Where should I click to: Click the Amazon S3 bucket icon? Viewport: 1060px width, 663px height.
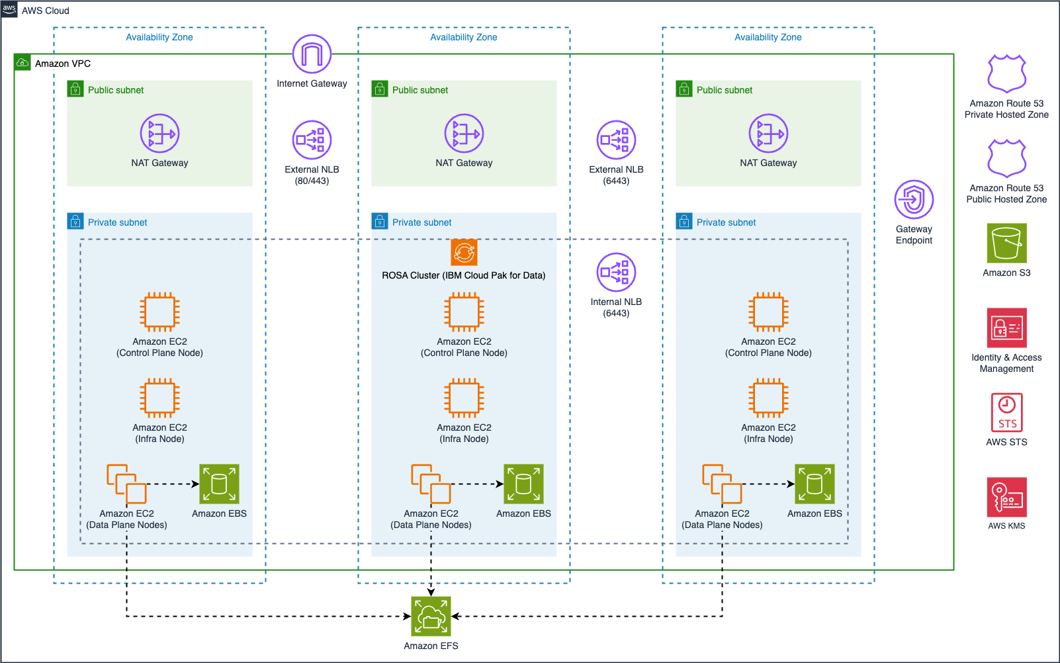tap(1006, 243)
